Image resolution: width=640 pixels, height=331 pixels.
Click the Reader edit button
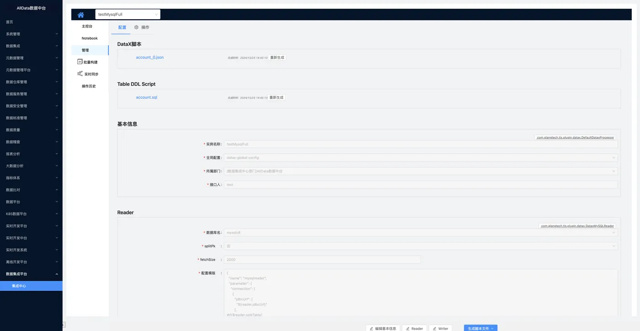pos(414,328)
